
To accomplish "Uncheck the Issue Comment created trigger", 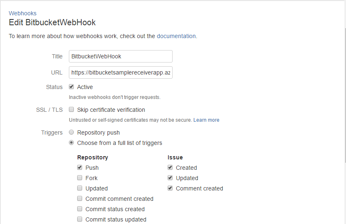I will click(x=170, y=188).
